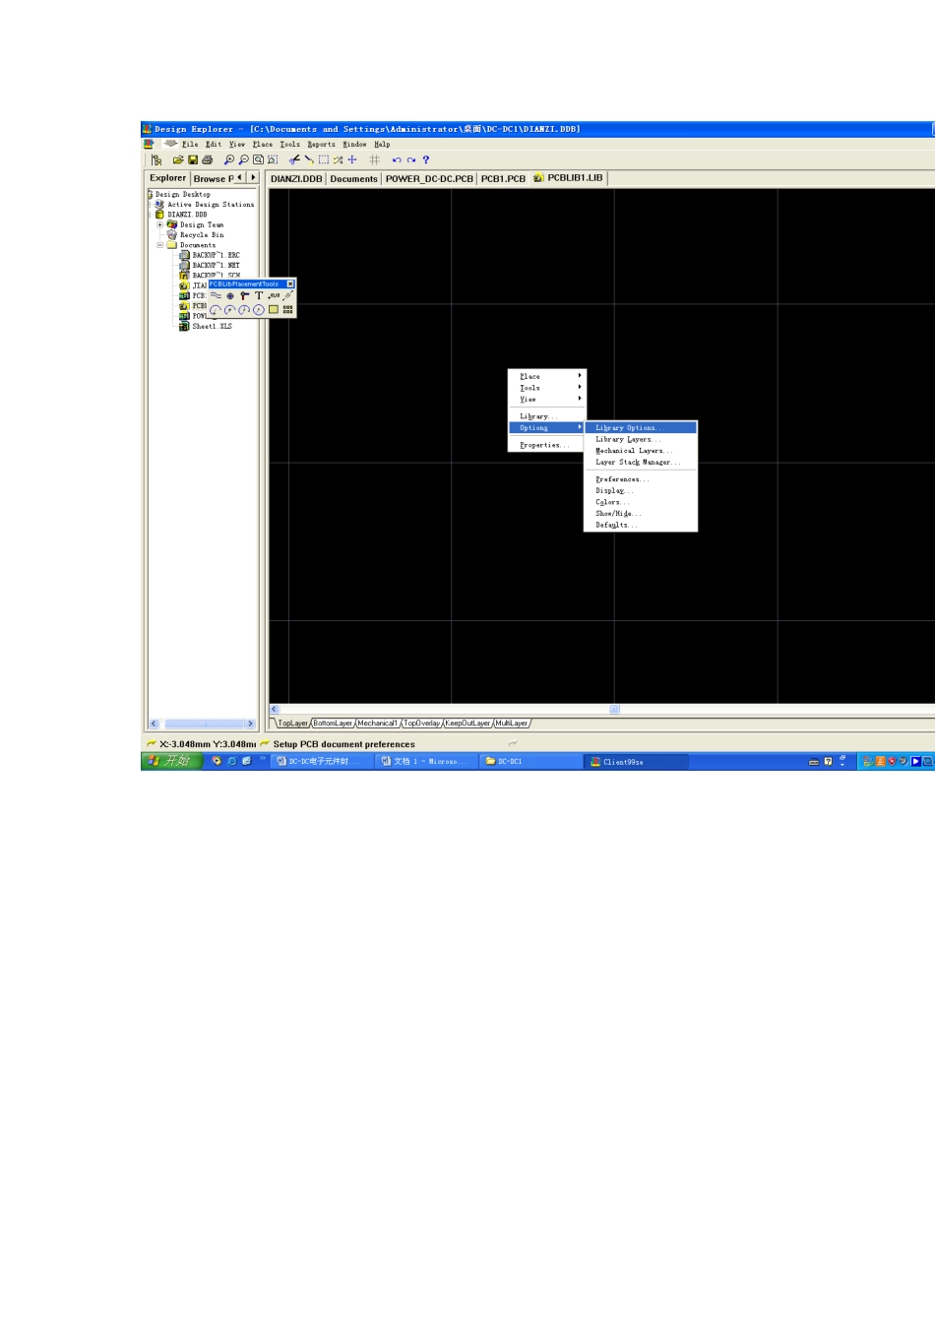Expand the Design Team tree node
Viewport: 935px width, 1323px height.
[x=160, y=224]
